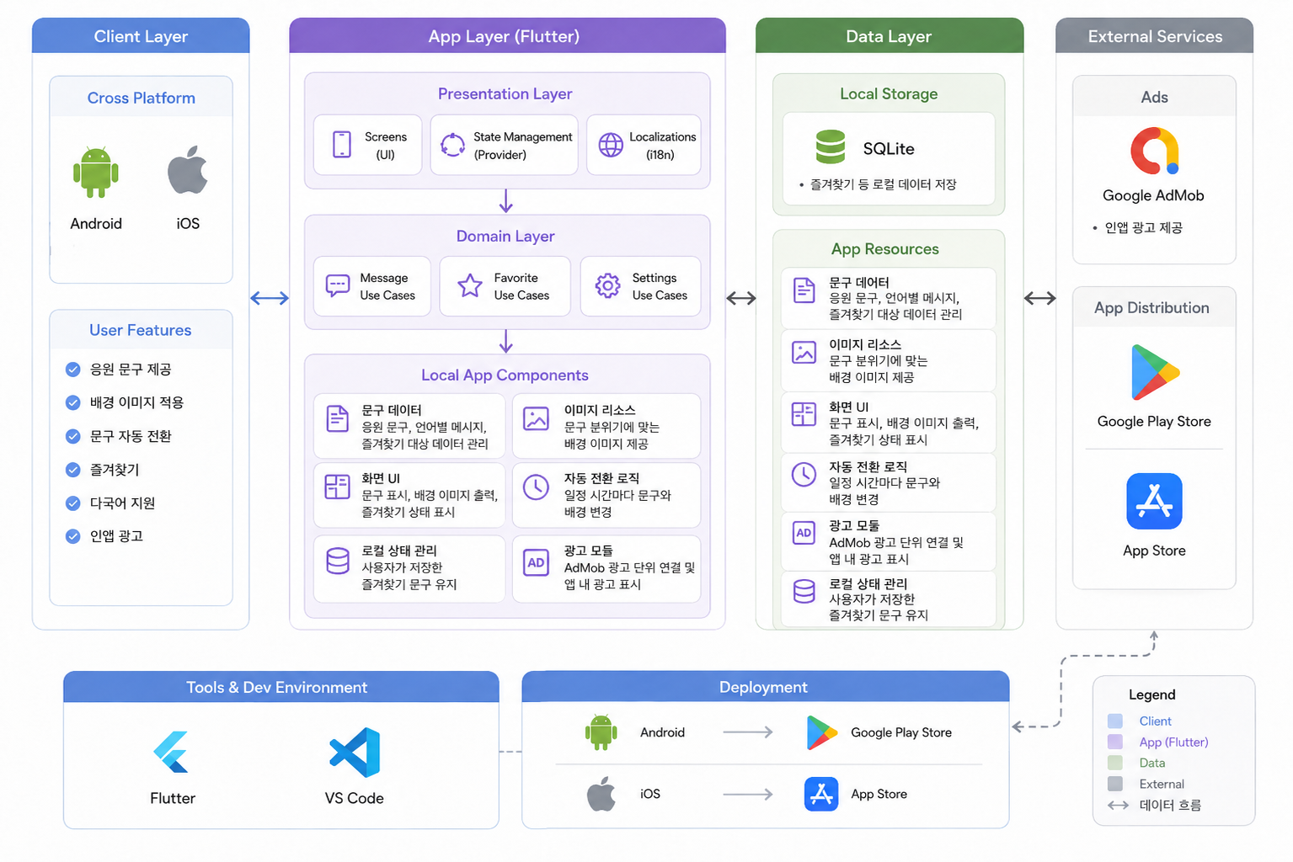Click the 광고 모듈 AD icon in Local App Components

536,562
